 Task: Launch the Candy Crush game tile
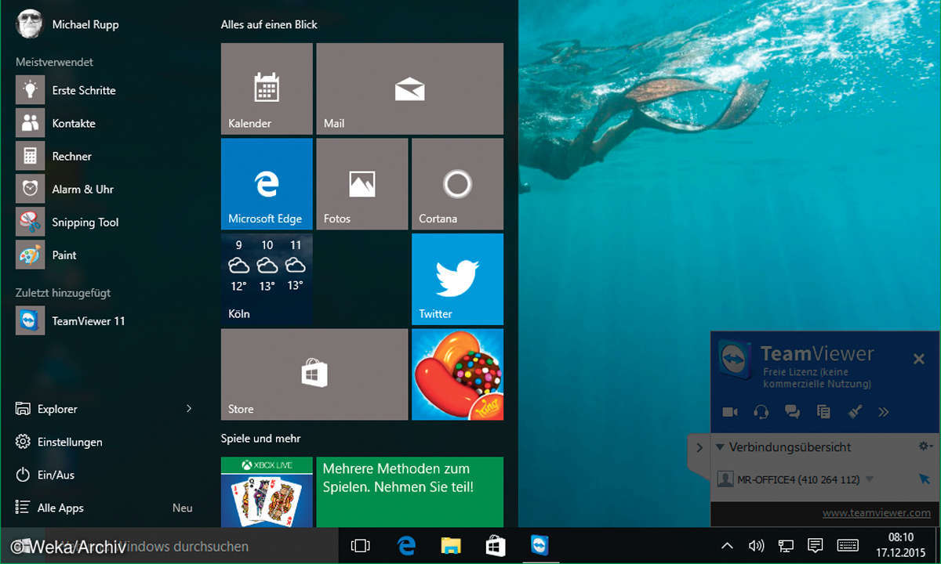click(x=457, y=374)
